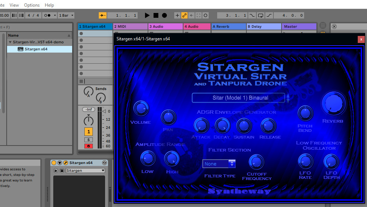
Task: Open the View menu
Action: point(14,5)
